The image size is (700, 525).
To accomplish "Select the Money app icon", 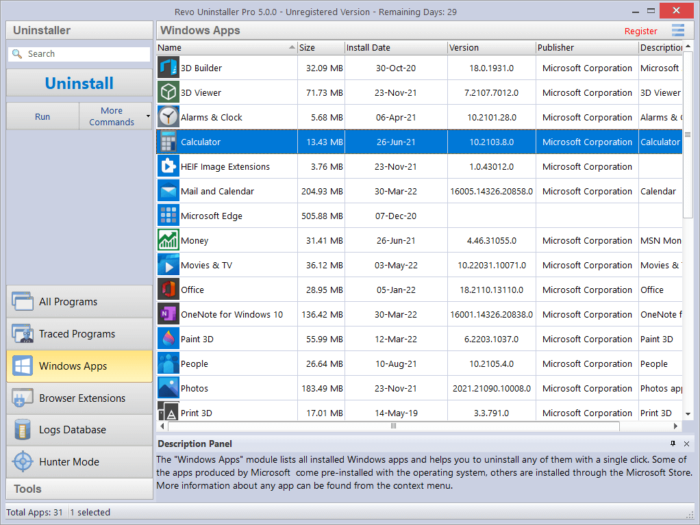I will click(168, 240).
